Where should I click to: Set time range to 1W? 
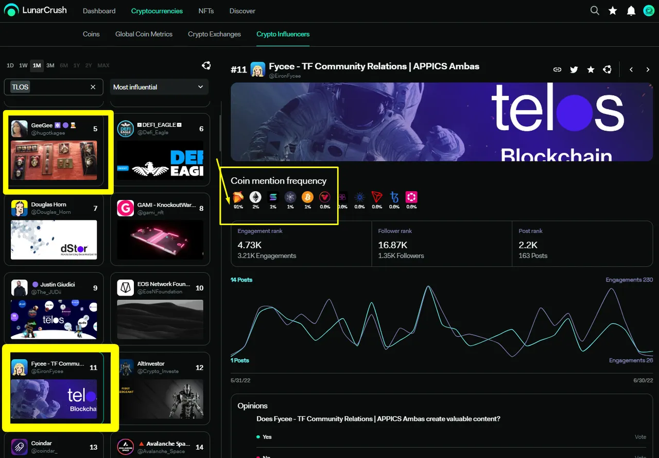23,65
